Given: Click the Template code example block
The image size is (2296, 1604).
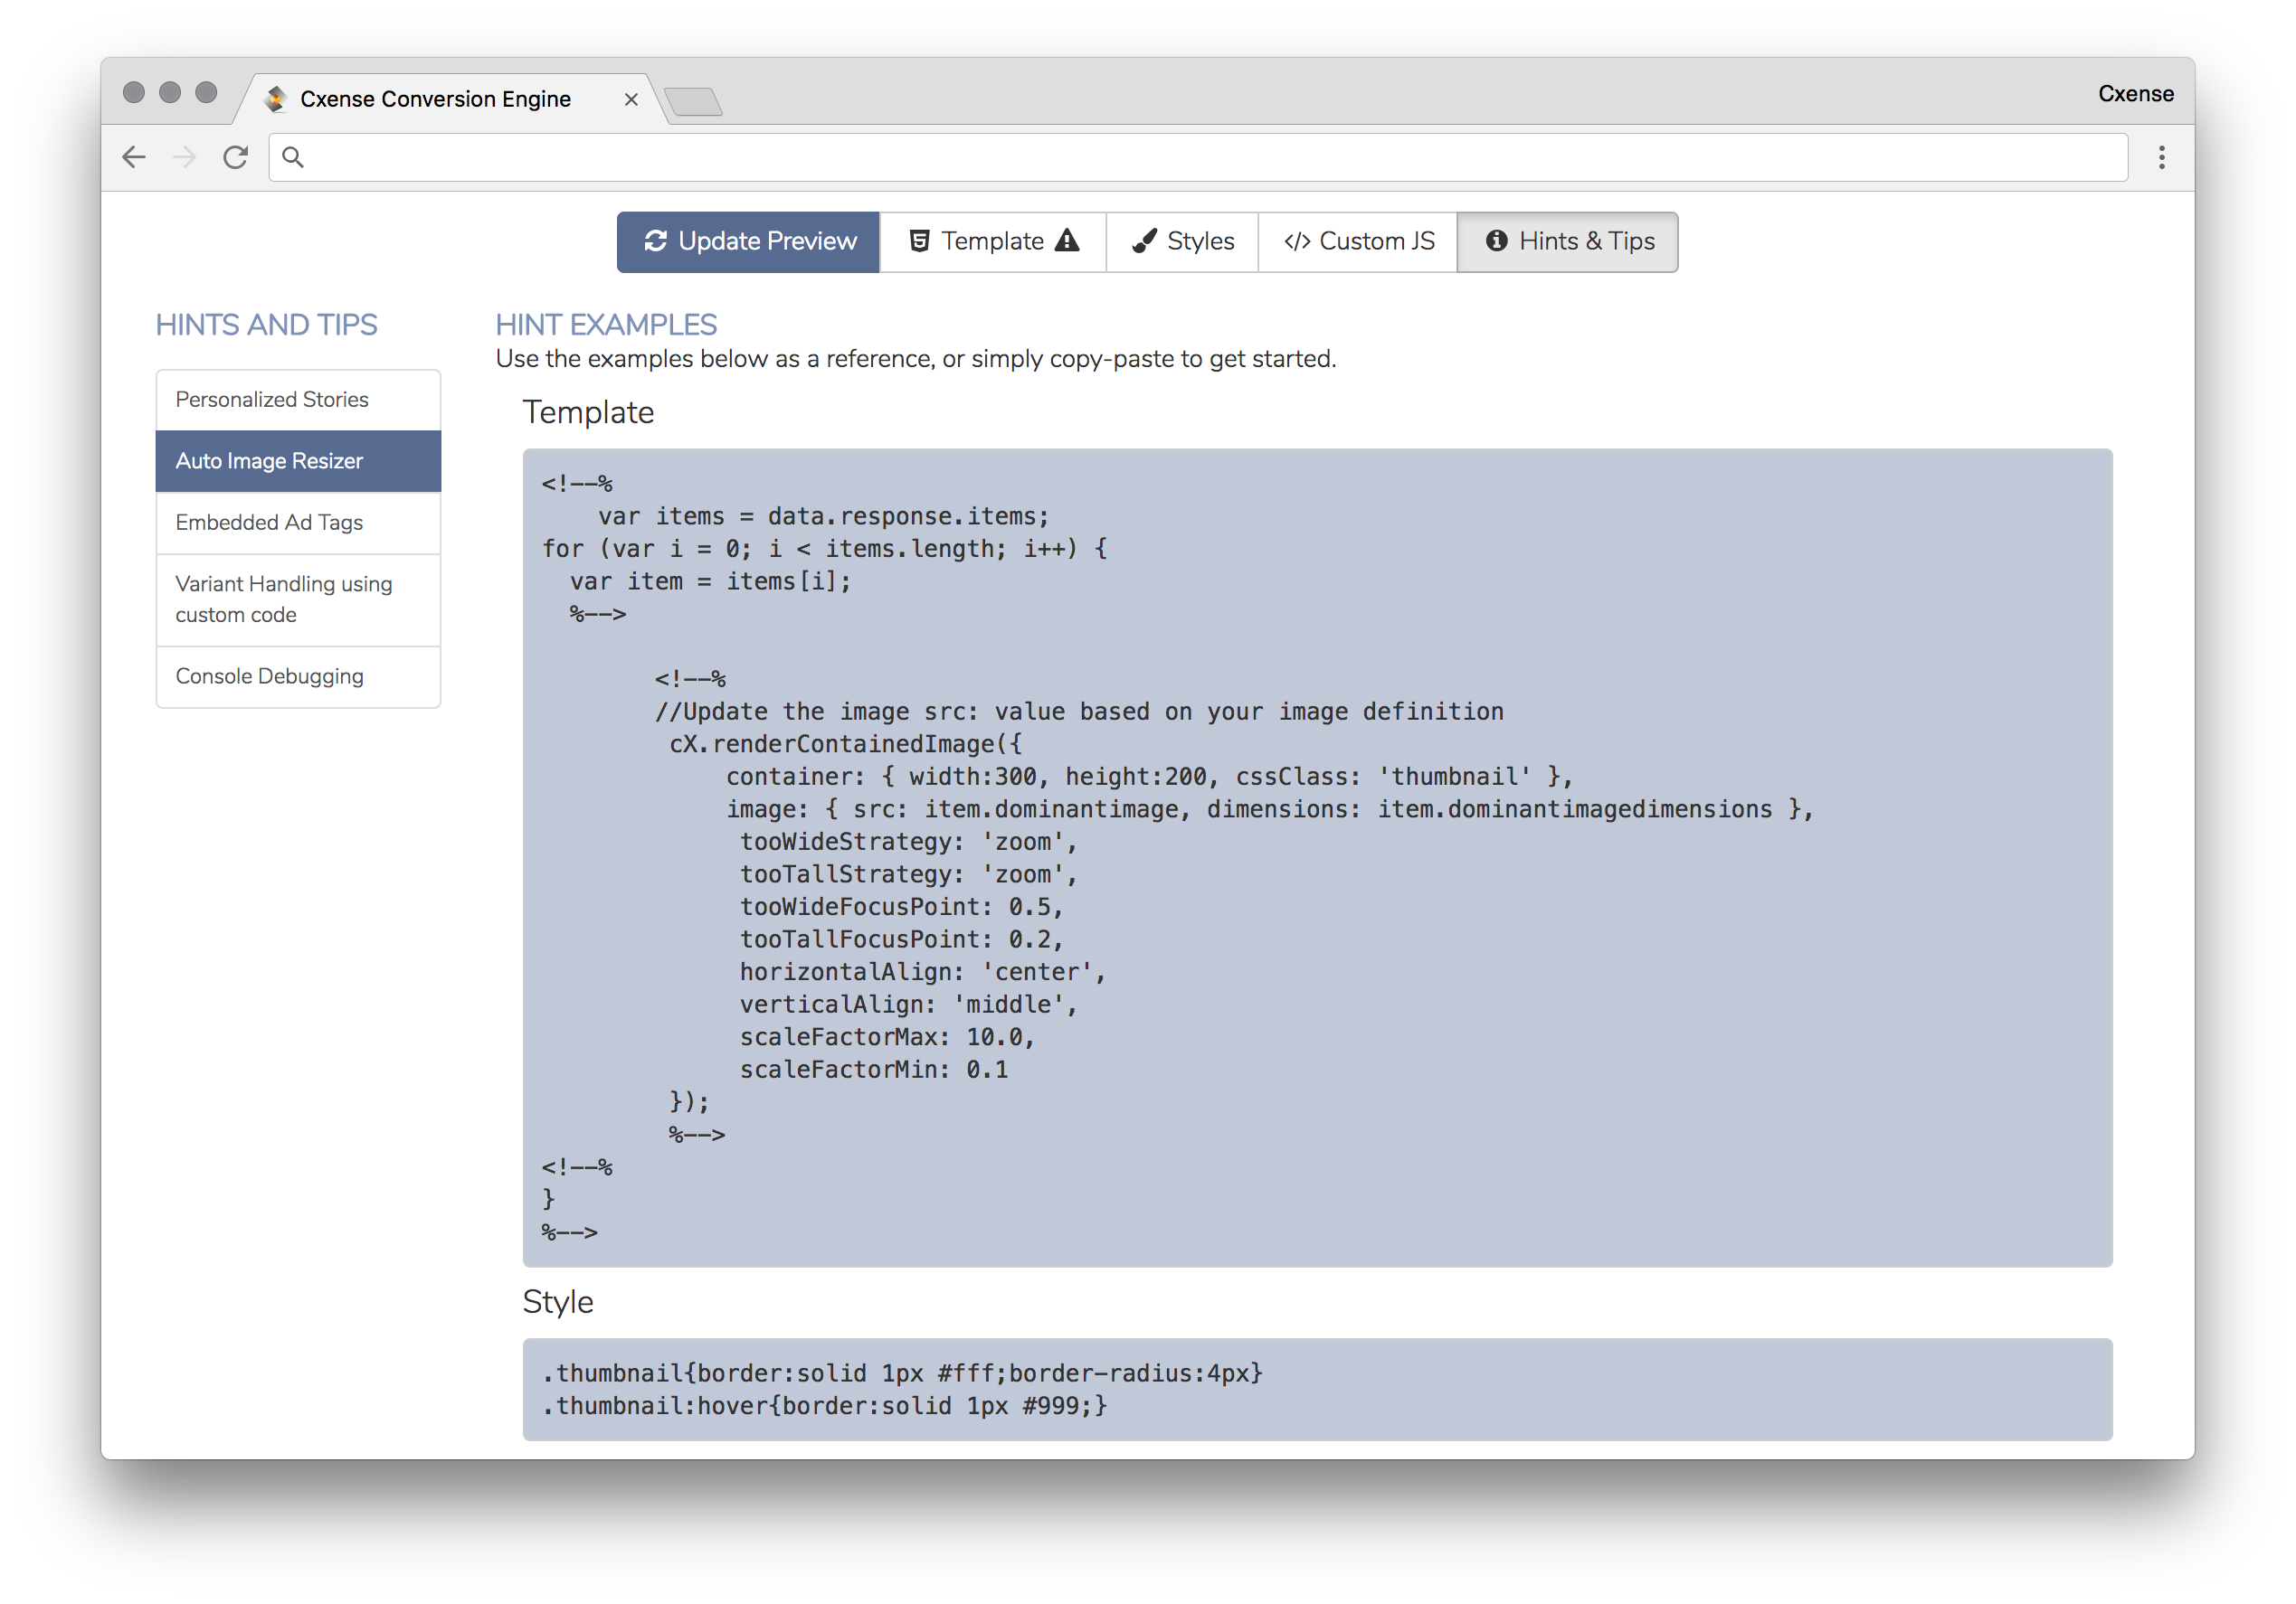Looking at the screenshot, I should click(1317, 857).
